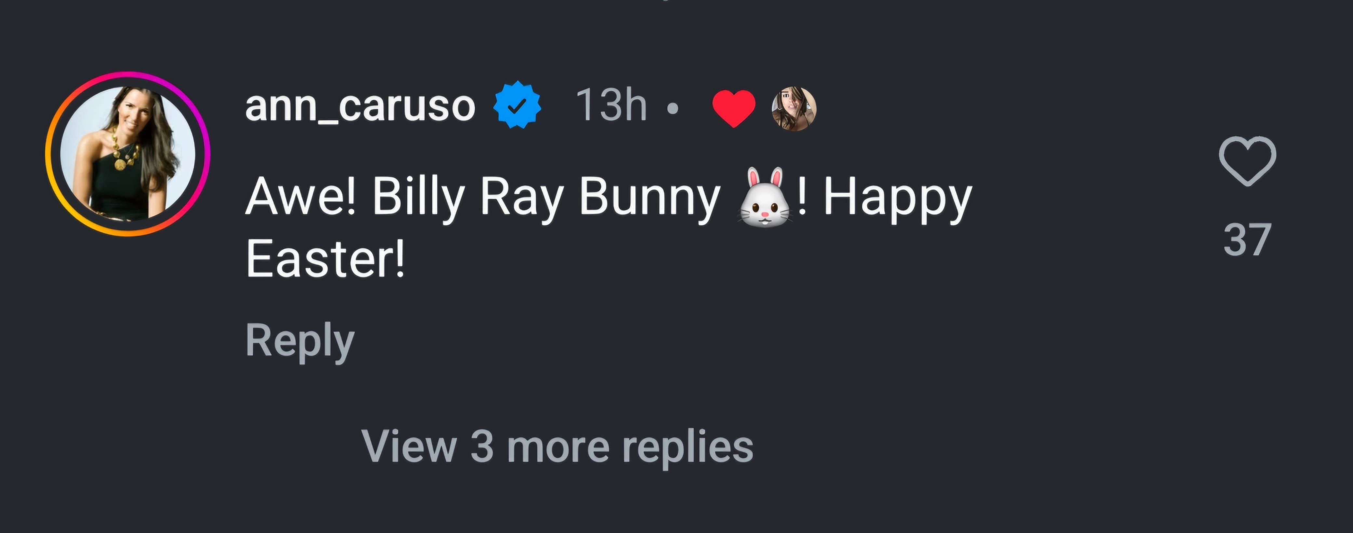This screenshot has height=533, width=1353.
Task: Click the red heart beside the timestamp
Action: (733, 107)
